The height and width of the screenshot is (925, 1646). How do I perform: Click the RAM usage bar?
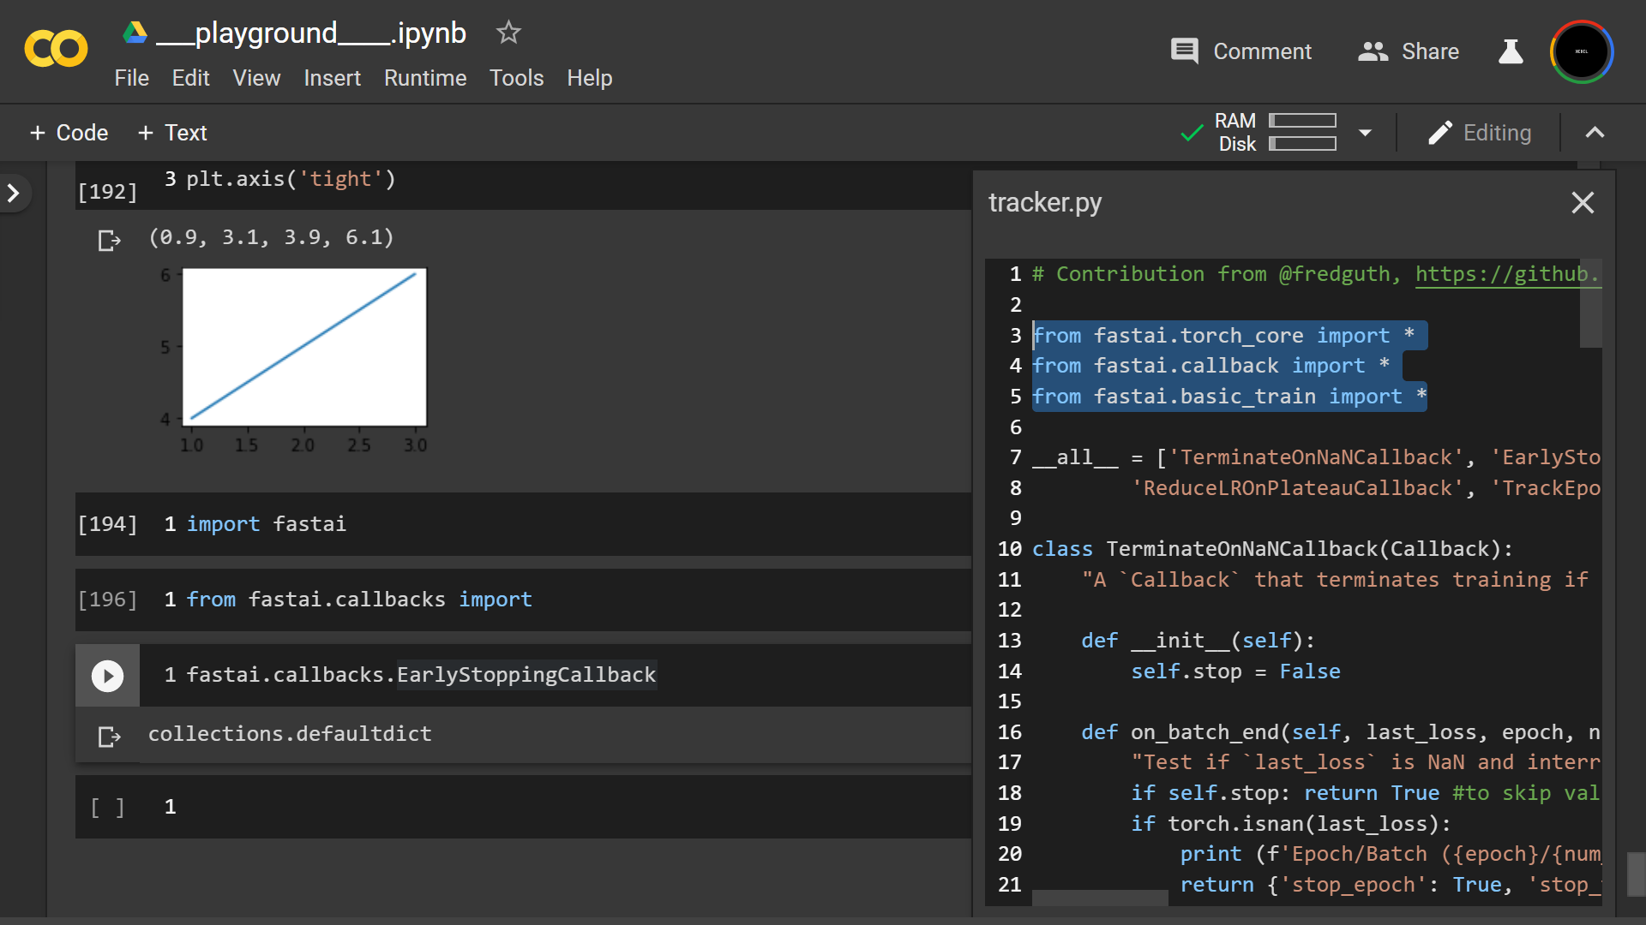(1302, 121)
